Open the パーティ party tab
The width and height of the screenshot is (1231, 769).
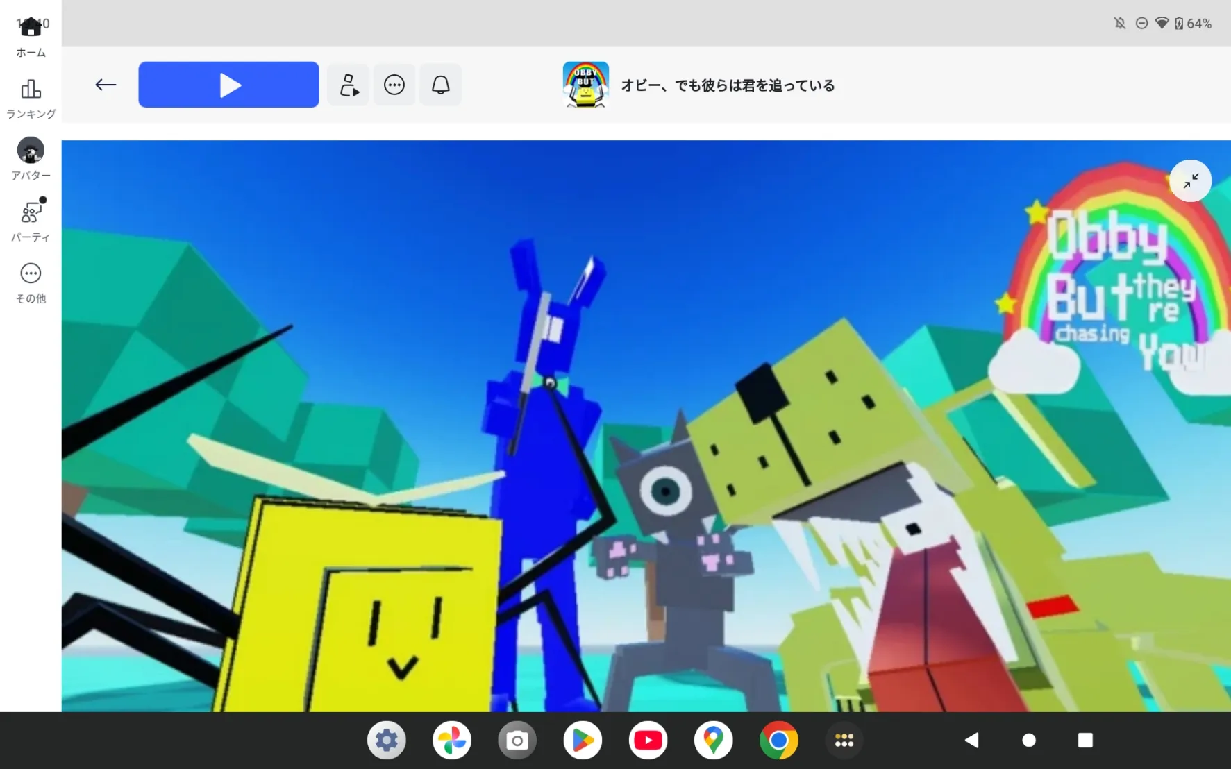pos(31,221)
